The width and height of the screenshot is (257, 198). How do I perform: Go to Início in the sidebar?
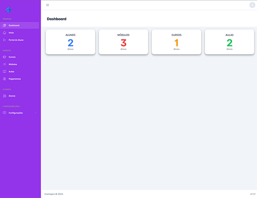[x=20, y=33]
